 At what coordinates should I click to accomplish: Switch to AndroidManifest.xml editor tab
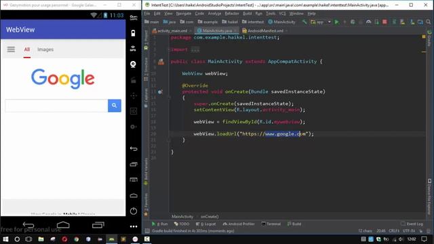265,30
